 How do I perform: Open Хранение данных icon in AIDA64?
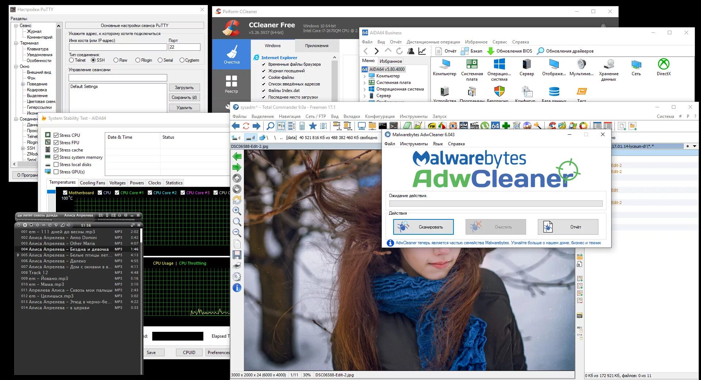click(609, 70)
